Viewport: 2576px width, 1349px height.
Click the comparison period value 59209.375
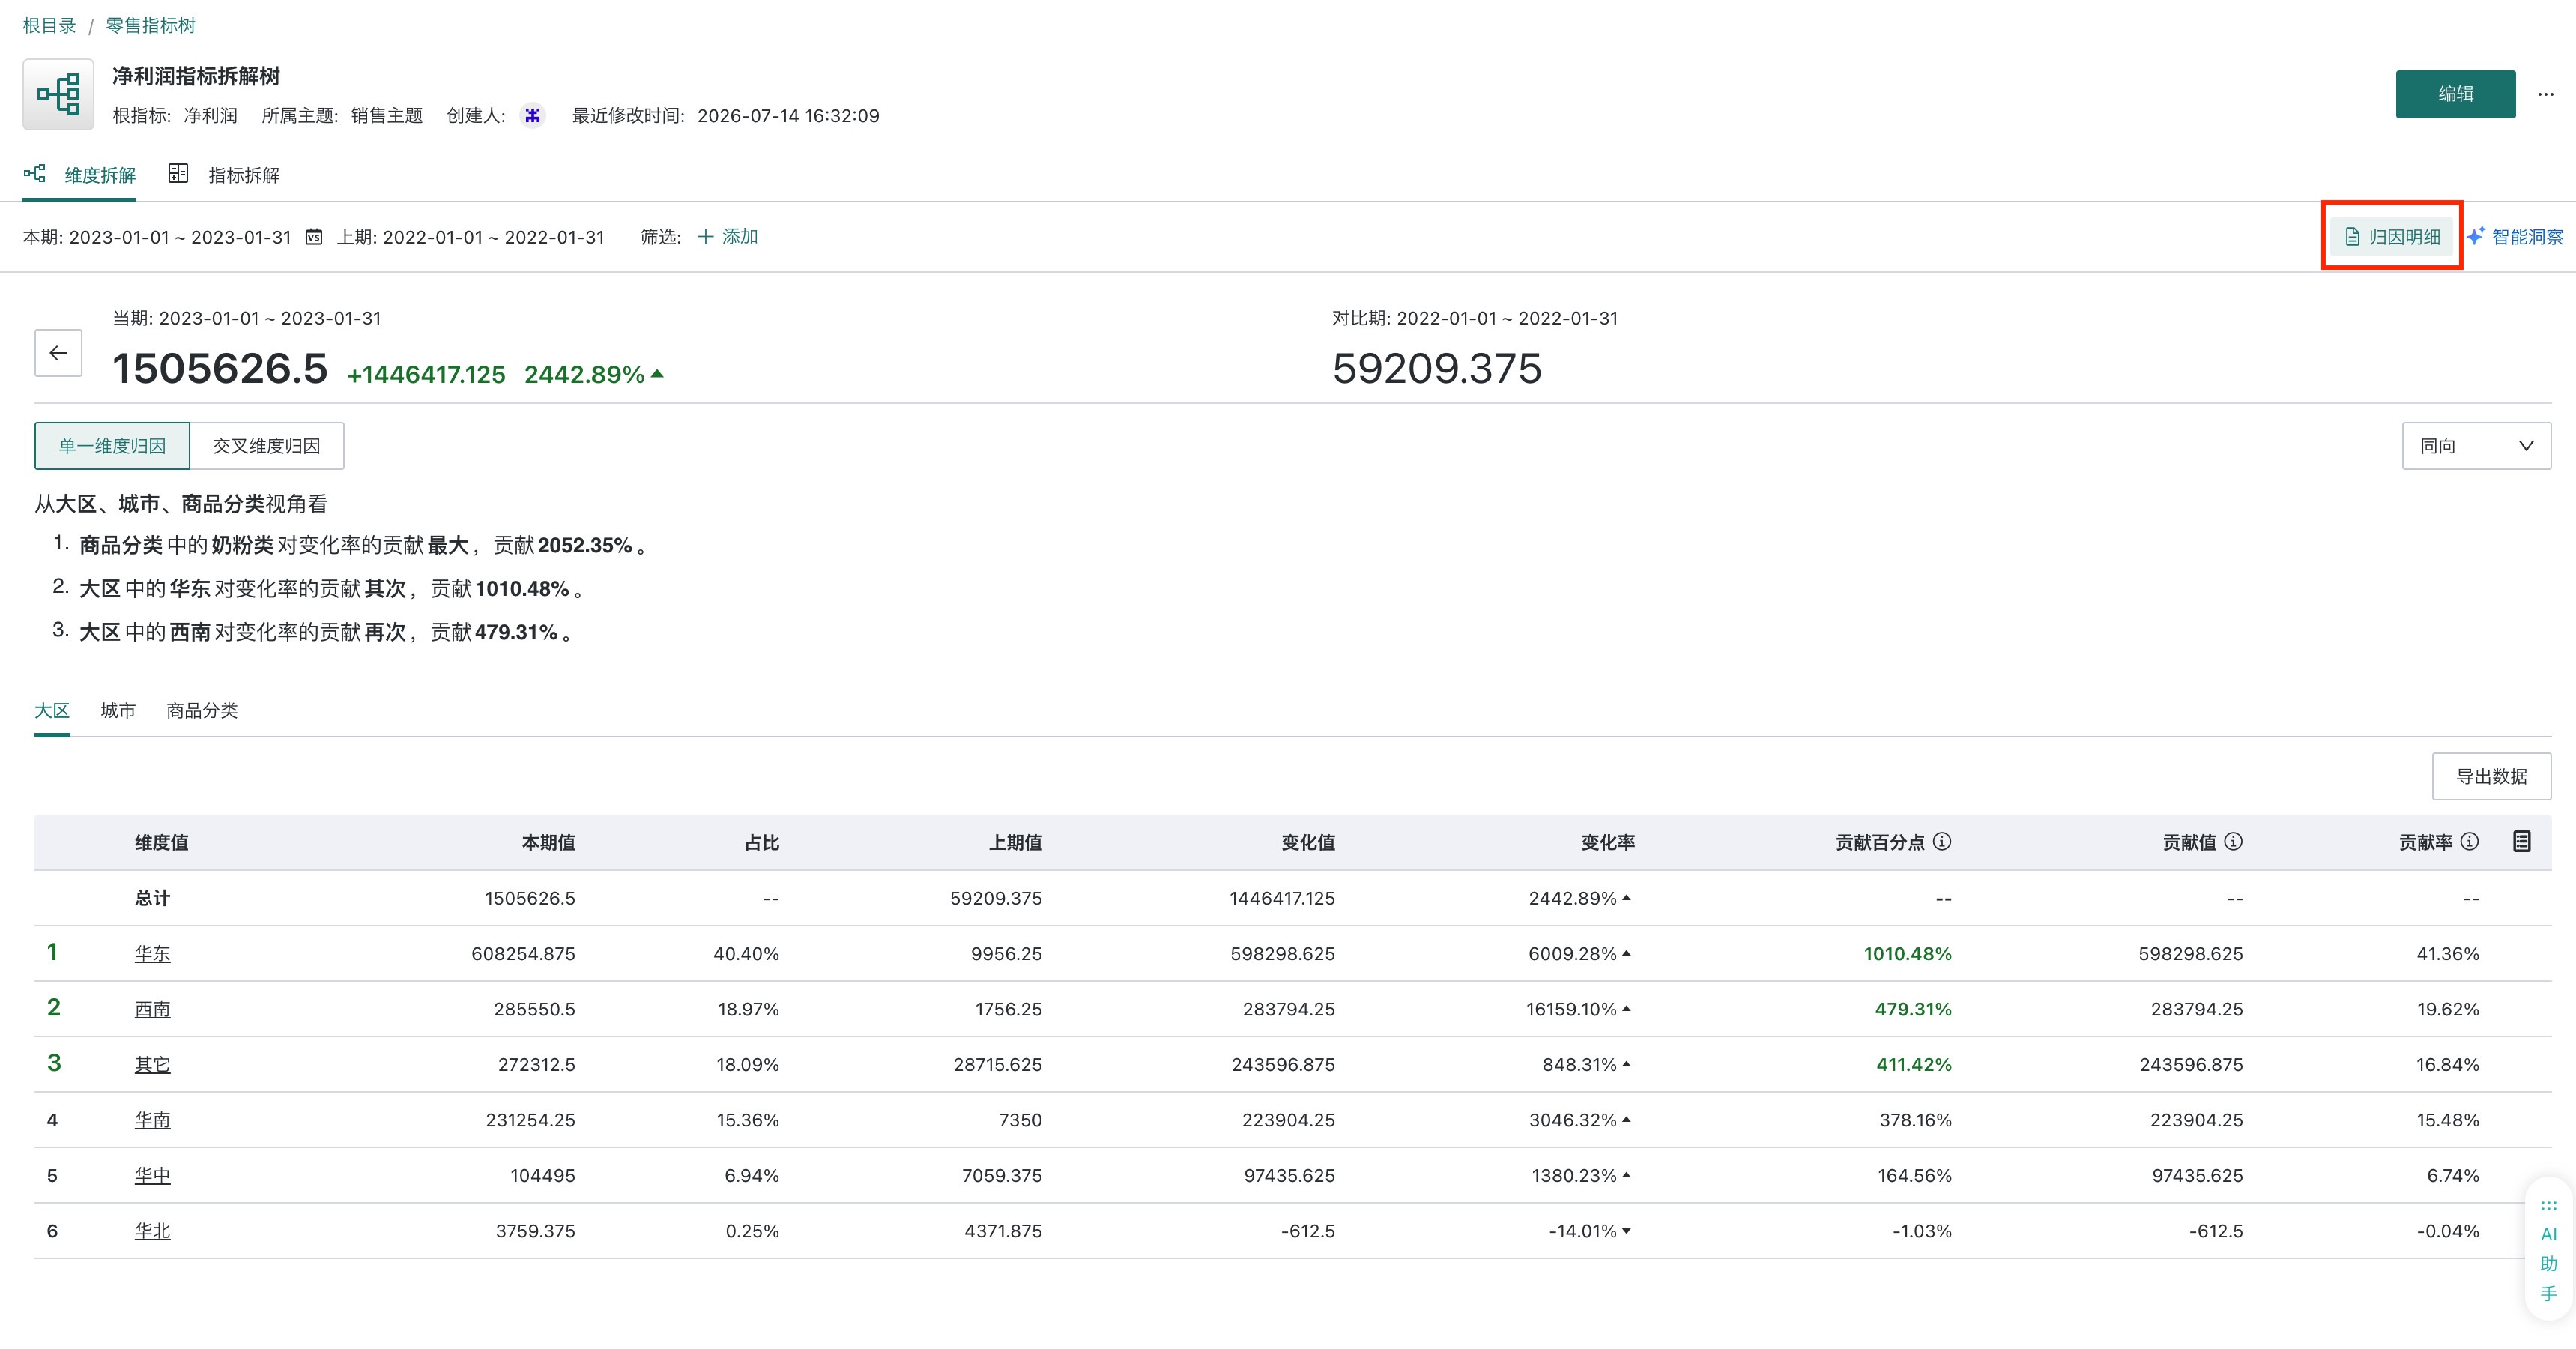[x=1437, y=368]
